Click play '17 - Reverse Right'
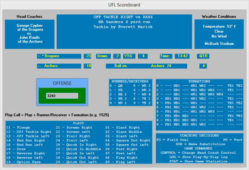The width and height of the screenshot is (249, 170). (x=25, y=153)
